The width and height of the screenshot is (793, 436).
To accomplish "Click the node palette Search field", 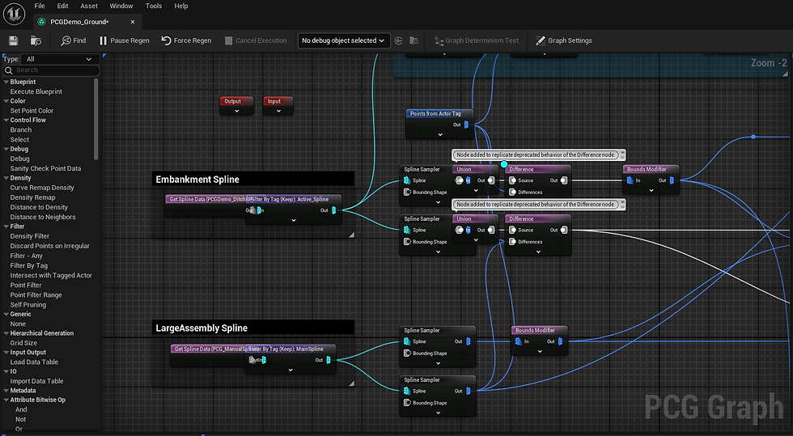I will click(x=51, y=70).
